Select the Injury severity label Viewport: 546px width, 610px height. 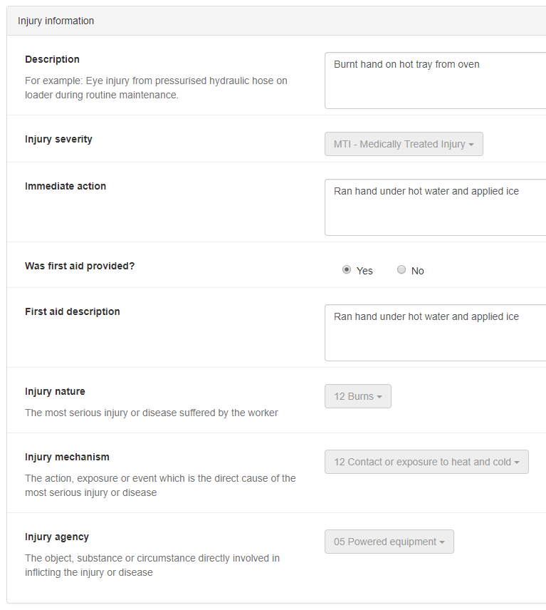pos(58,139)
